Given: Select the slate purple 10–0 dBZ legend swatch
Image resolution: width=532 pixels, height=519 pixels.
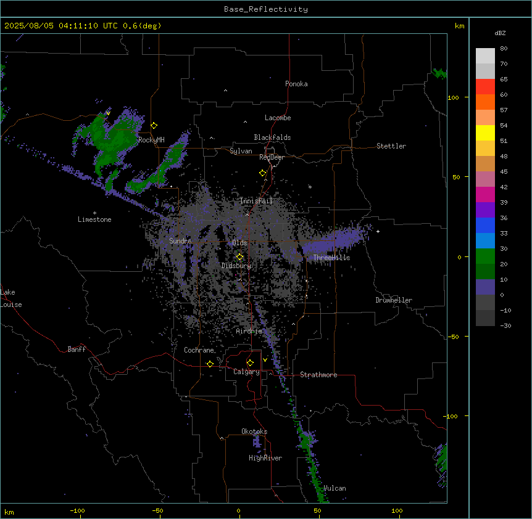Looking at the screenshot, I should [x=485, y=287].
